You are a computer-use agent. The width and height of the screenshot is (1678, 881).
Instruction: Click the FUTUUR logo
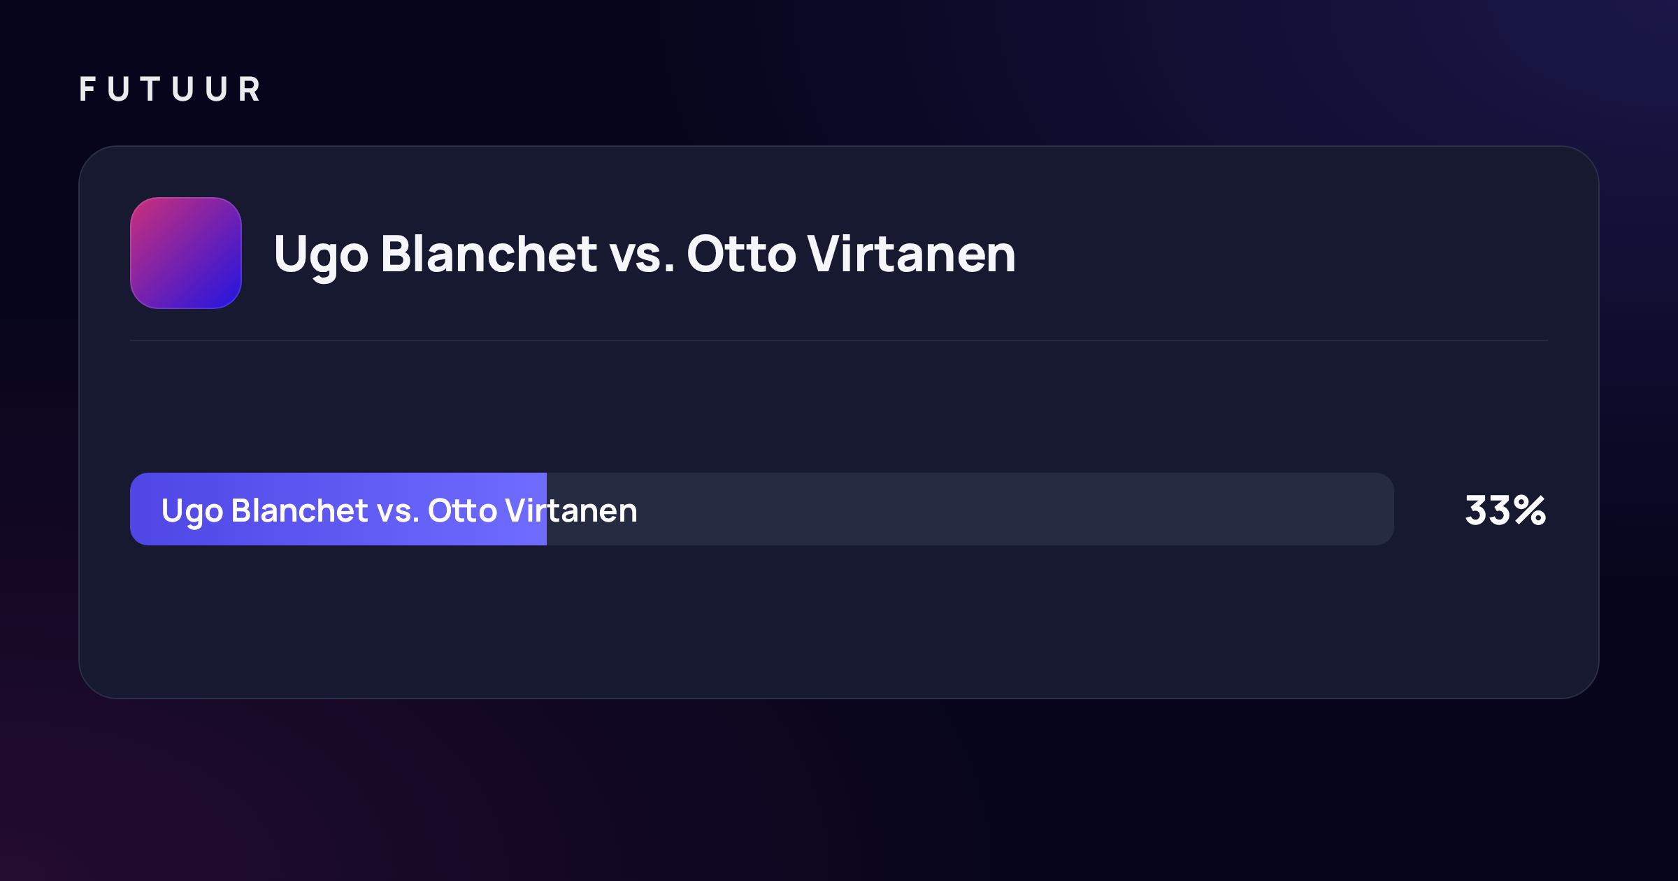click(x=170, y=89)
